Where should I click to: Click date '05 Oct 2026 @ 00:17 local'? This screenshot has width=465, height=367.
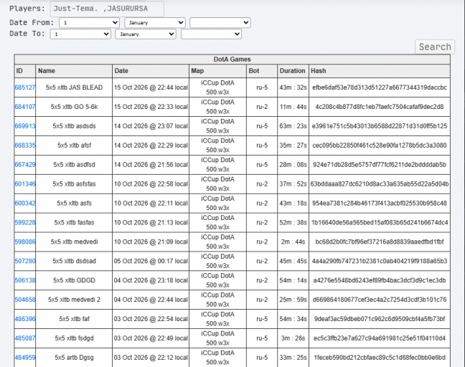151,261
